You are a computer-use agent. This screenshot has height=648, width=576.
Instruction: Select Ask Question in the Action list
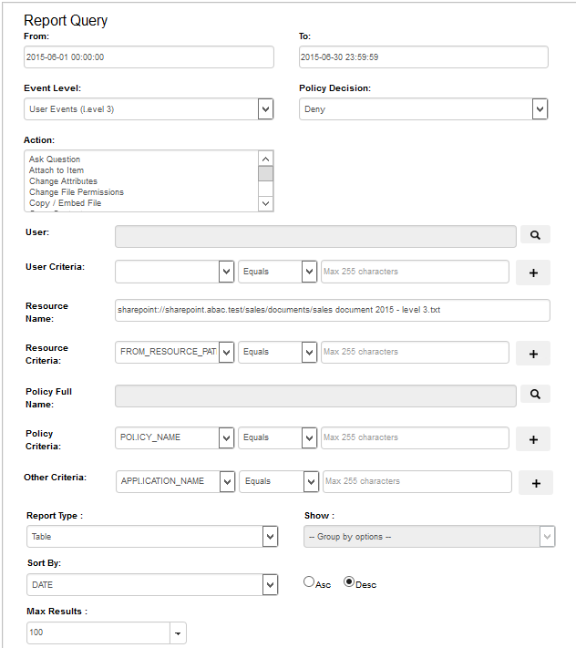click(x=55, y=159)
